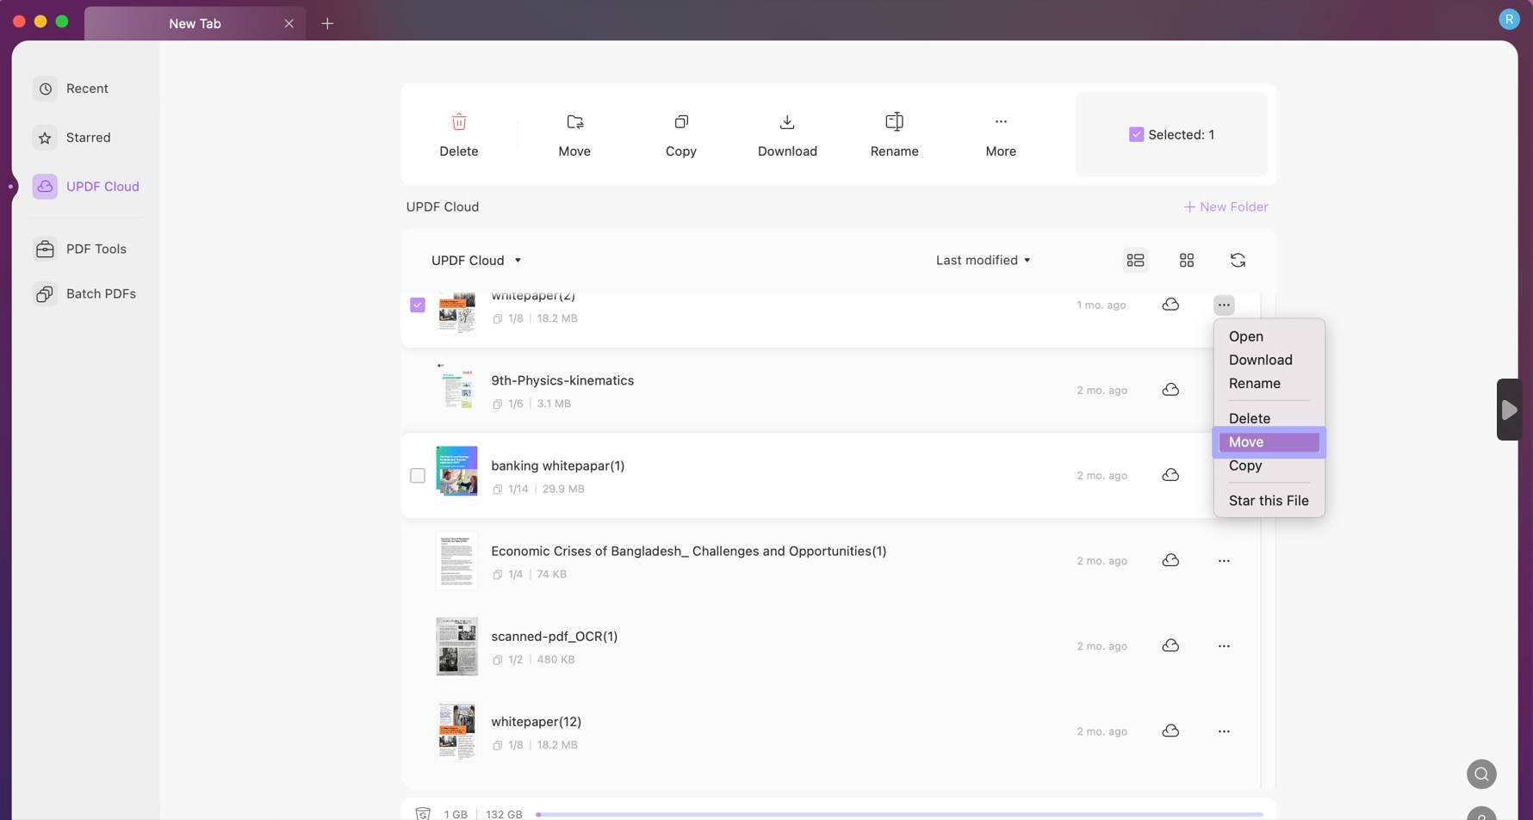Click the Copy toolbar action
The width and height of the screenshot is (1533, 820).
point(681,135)
